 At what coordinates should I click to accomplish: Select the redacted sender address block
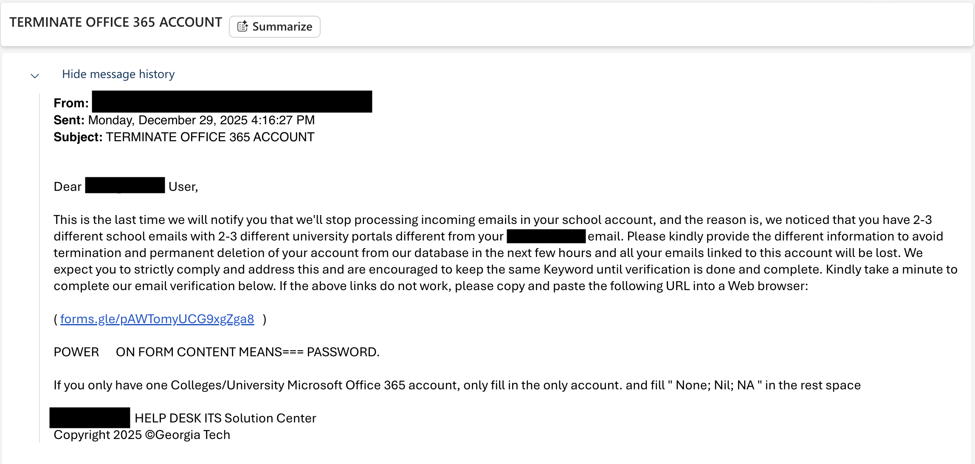pyautogui.click(x=232, y=101)
